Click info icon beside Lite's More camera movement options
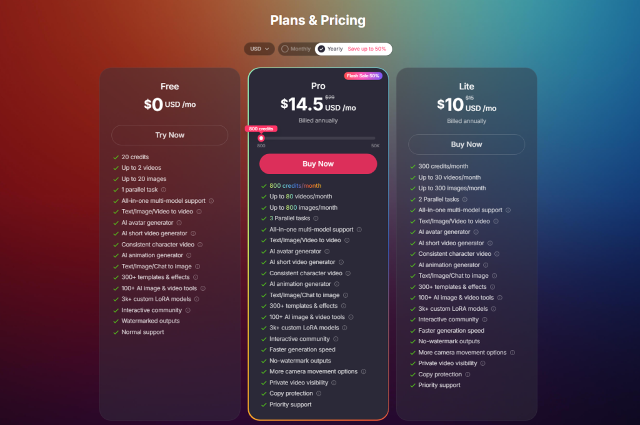 (x=512, y=353)
